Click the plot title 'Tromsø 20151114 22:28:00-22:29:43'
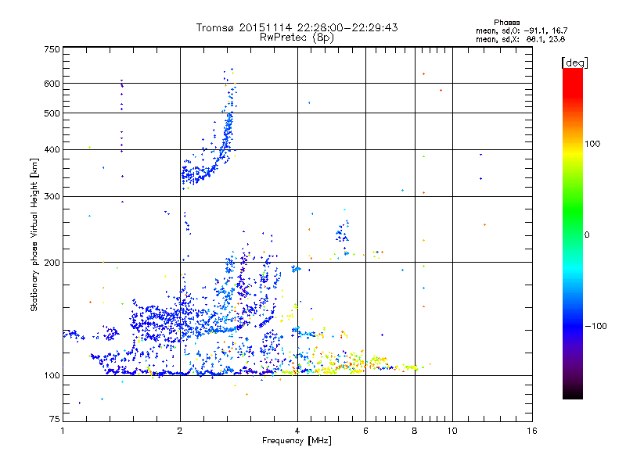Image resolution: width=626 pixels, height=469 pixels. pyautogui.click(x=297, y=27)
